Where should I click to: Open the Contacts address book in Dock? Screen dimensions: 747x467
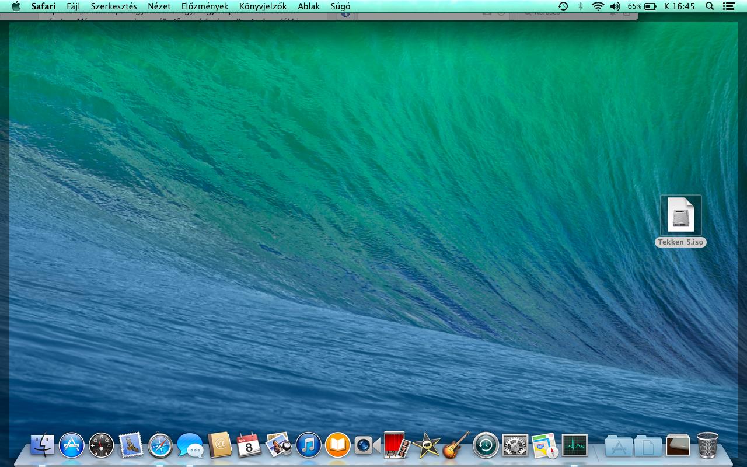coord(220,445)
